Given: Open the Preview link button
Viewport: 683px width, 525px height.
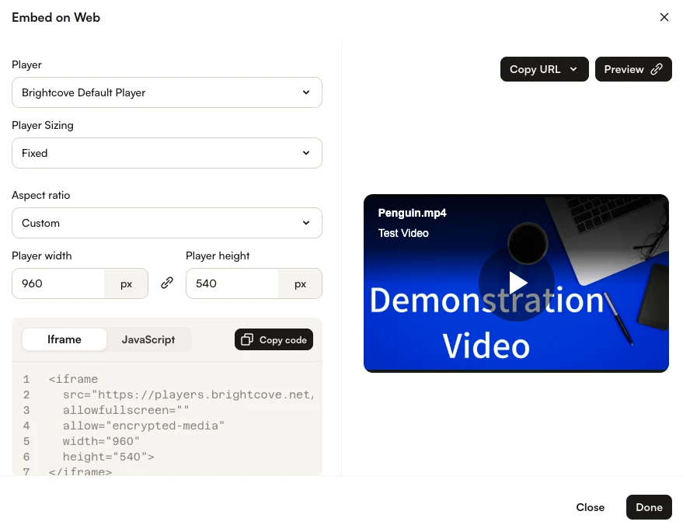Looking at the screenshot, I should [633, 69].
